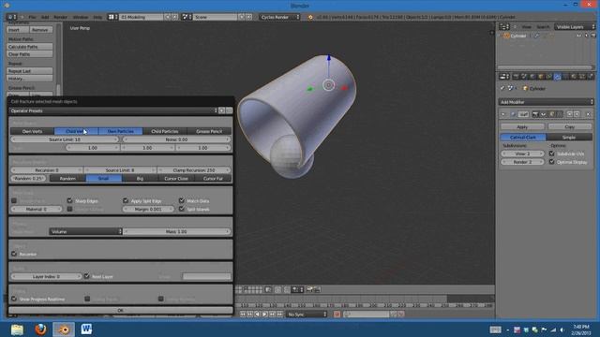Select the Small recursion option
600x337 pixels.
(104, 179)
